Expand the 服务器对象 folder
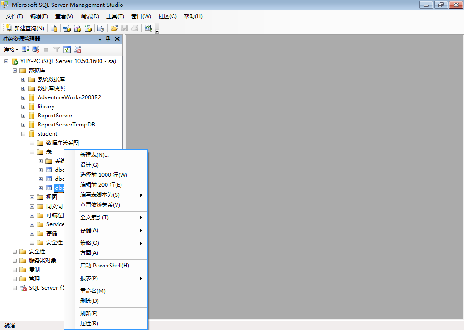 (15, 261)
